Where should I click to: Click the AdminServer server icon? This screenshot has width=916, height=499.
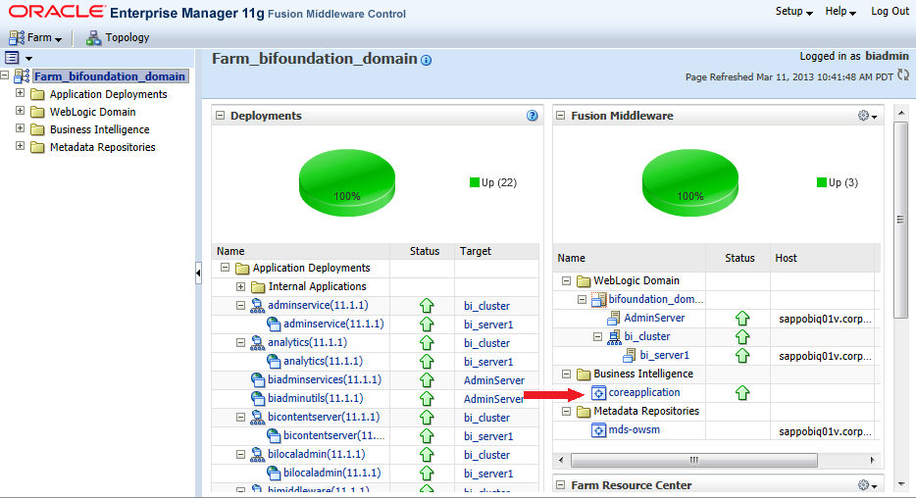(x=614, y=318)
